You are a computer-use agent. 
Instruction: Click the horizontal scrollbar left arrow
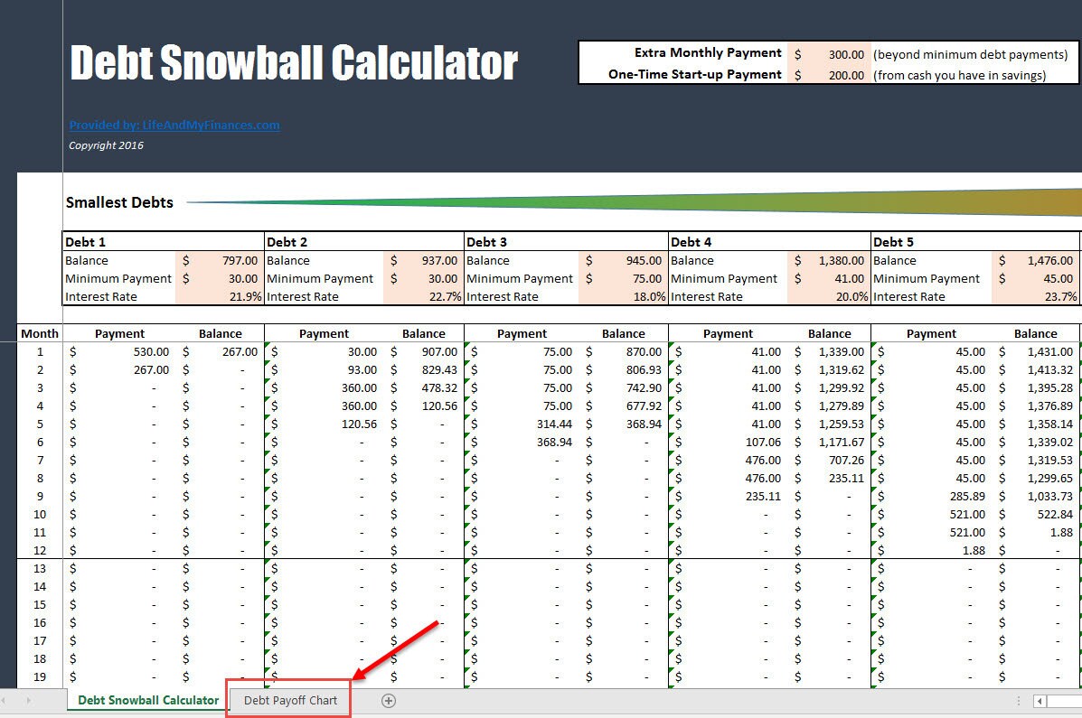[x=1040, y=701]
